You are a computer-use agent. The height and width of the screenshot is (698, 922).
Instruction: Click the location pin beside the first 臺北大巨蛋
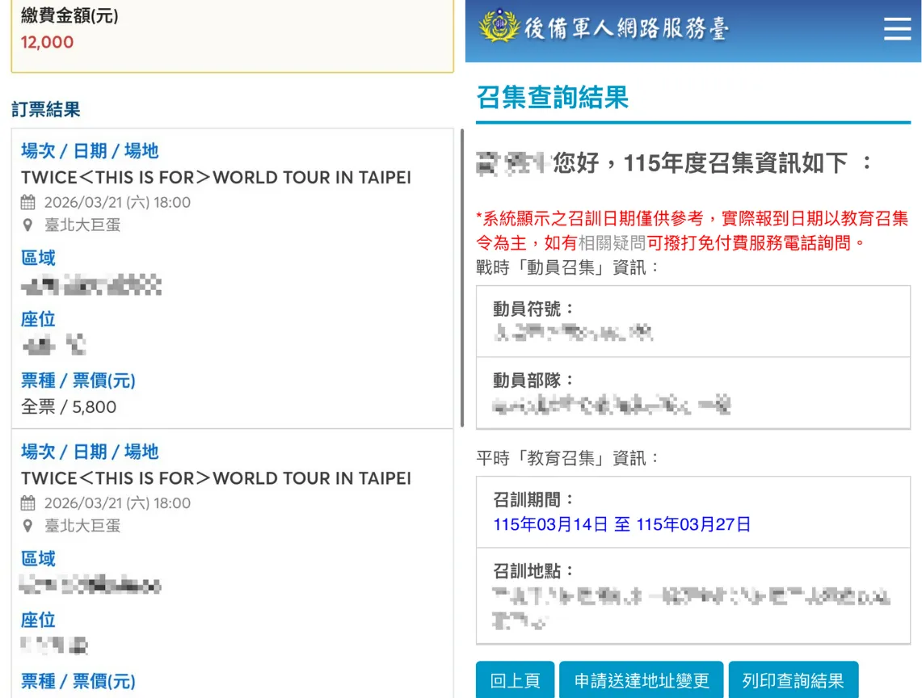[28, 225]
